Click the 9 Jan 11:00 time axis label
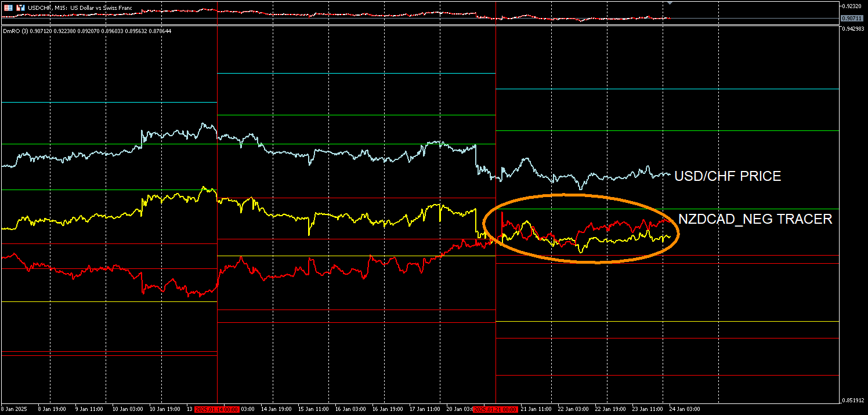Image resolution: width=868 pixels, height=415 pixels. (89, 409)
